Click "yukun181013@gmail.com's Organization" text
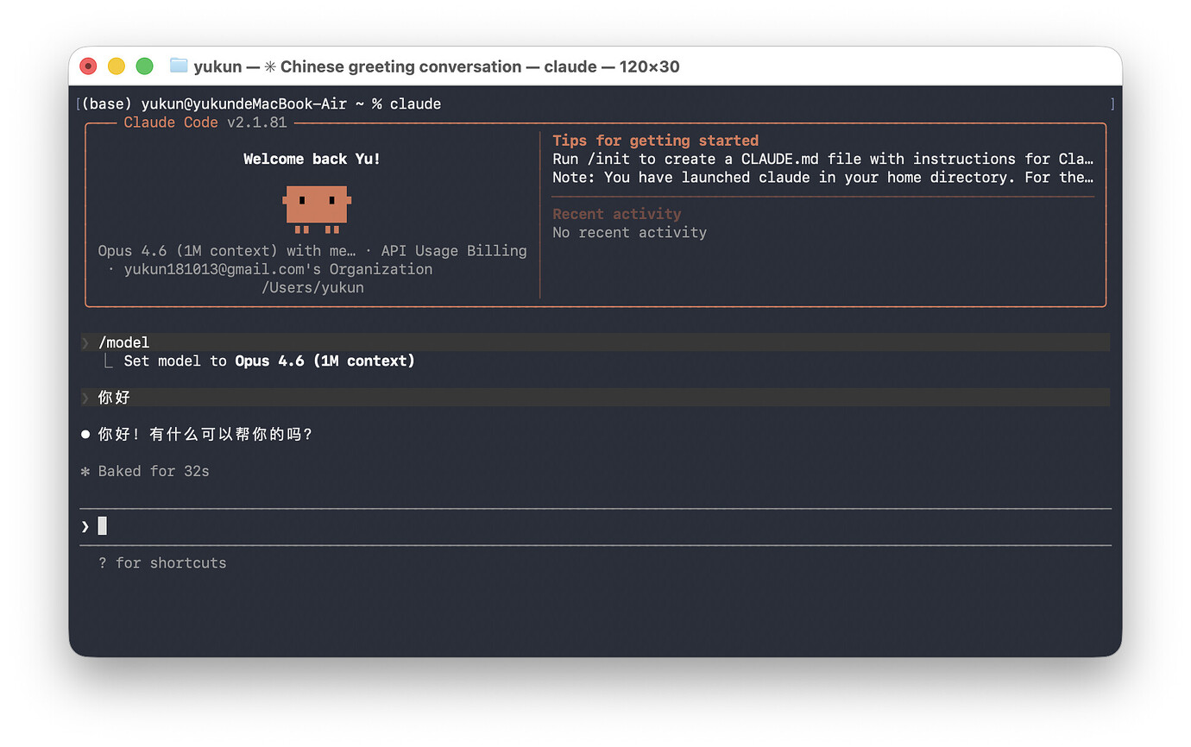Image resolution: width=1191 pixels, height=747 pixels. (278, 269)
